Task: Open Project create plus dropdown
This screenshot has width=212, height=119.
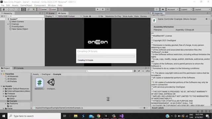Action: (x=3, y=71)
